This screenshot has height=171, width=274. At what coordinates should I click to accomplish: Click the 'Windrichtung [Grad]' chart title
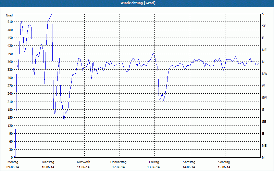[x=138, y=3]
